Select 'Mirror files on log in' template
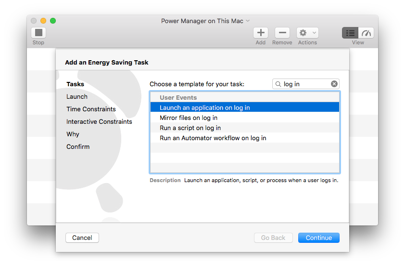The height and width of the screenshot is (264, 405). [245, 118]
